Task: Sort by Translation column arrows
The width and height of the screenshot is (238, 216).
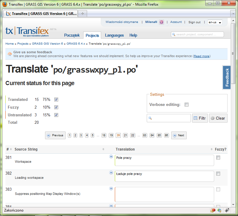Action: 211,149
